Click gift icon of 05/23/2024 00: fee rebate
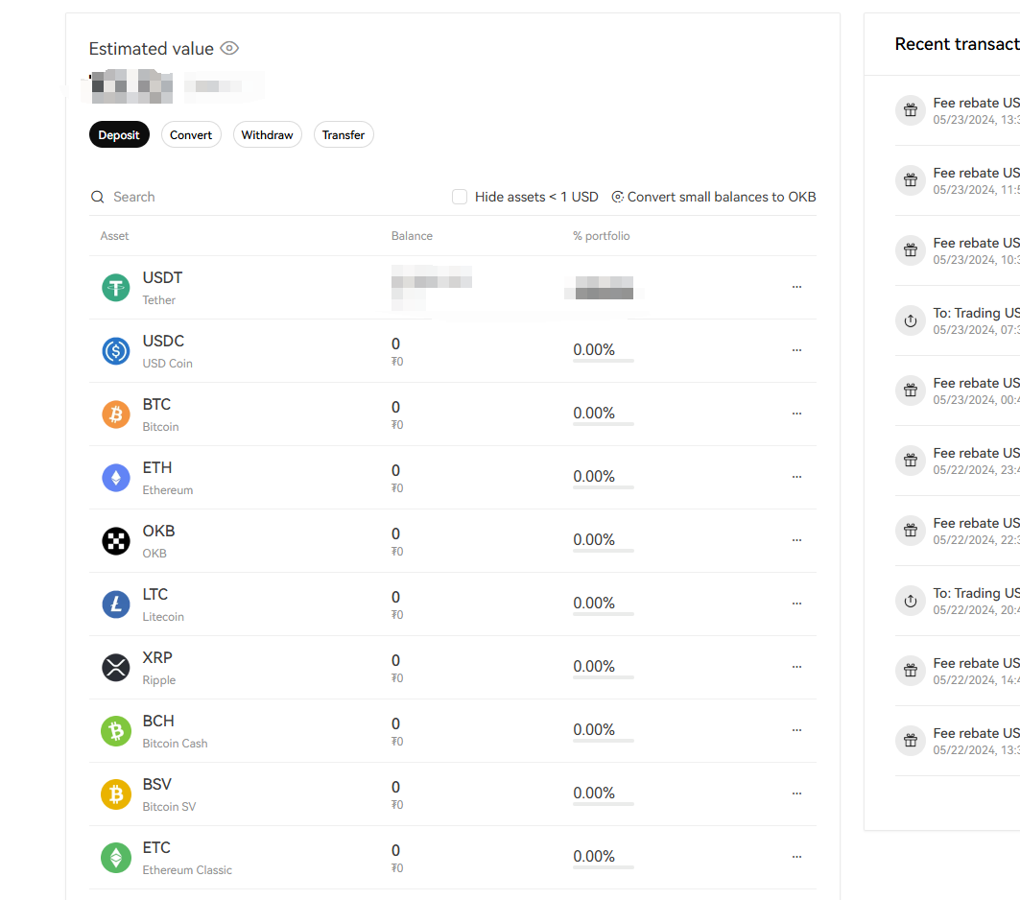Viewport: 1020px width, 900px height. click(911, 391)
